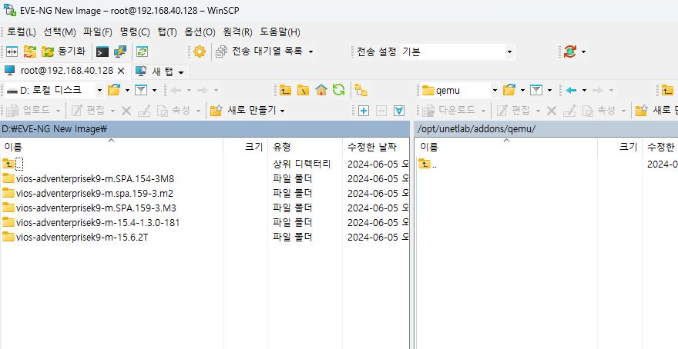The height and width of the screenshot is (349, 678).
Task: Expand the local 새로 만들기 dropdown arrow
Action: 282,111
